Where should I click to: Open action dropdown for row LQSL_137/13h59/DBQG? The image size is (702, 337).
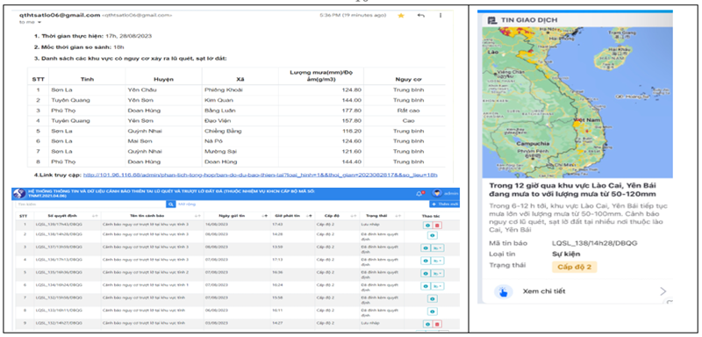(x=438, y=247)
